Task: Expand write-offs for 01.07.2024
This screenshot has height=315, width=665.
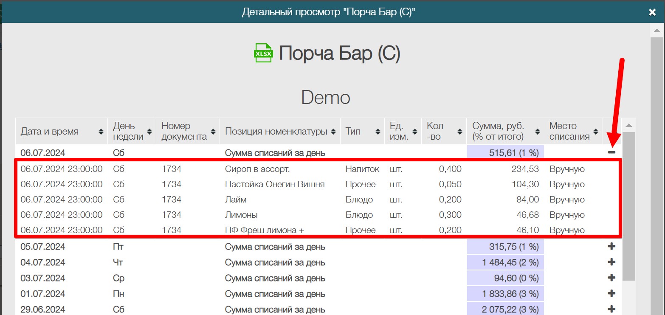Action: [x=611, y=294]
